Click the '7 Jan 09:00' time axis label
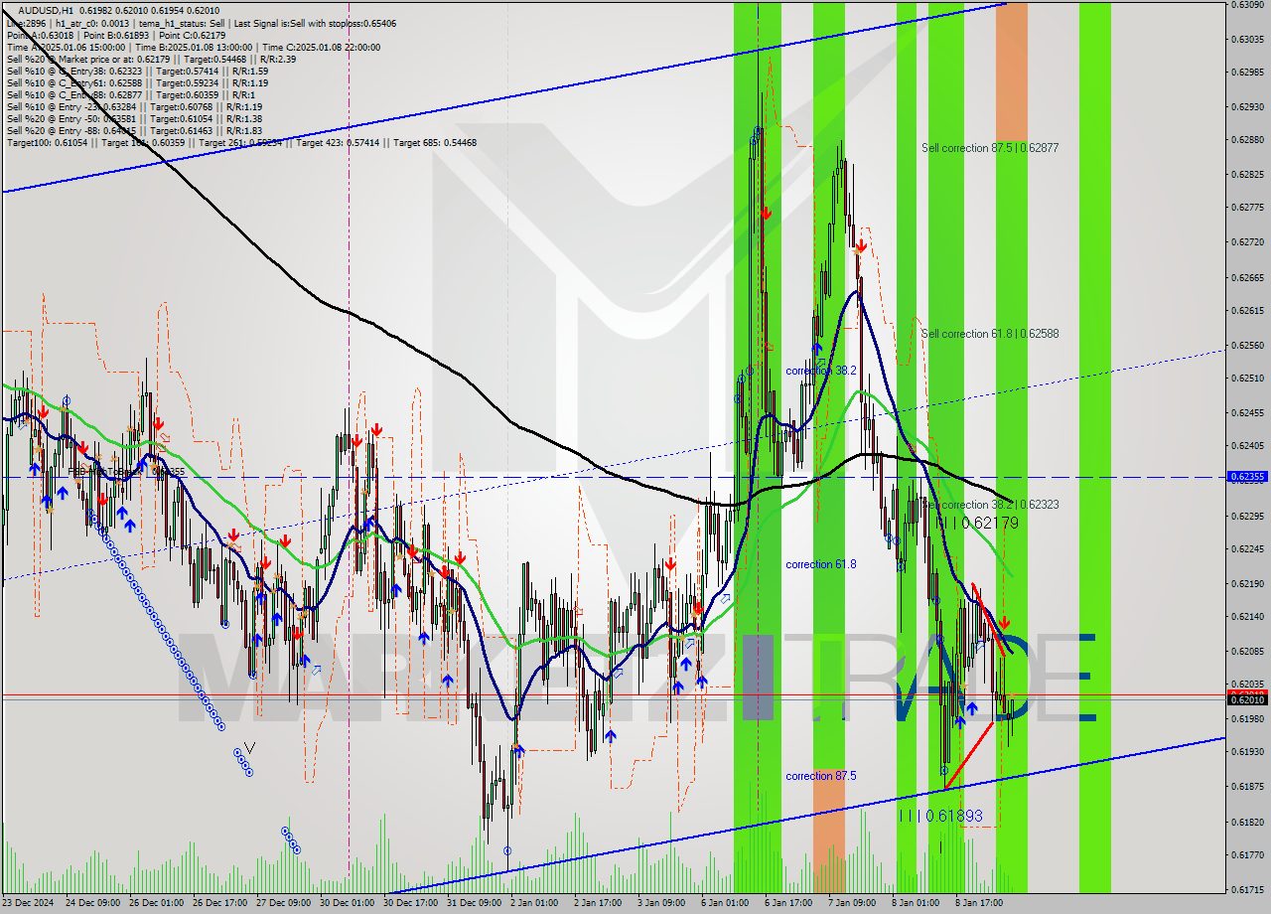Screen dimensions: 1271x914 click(852, 903)
